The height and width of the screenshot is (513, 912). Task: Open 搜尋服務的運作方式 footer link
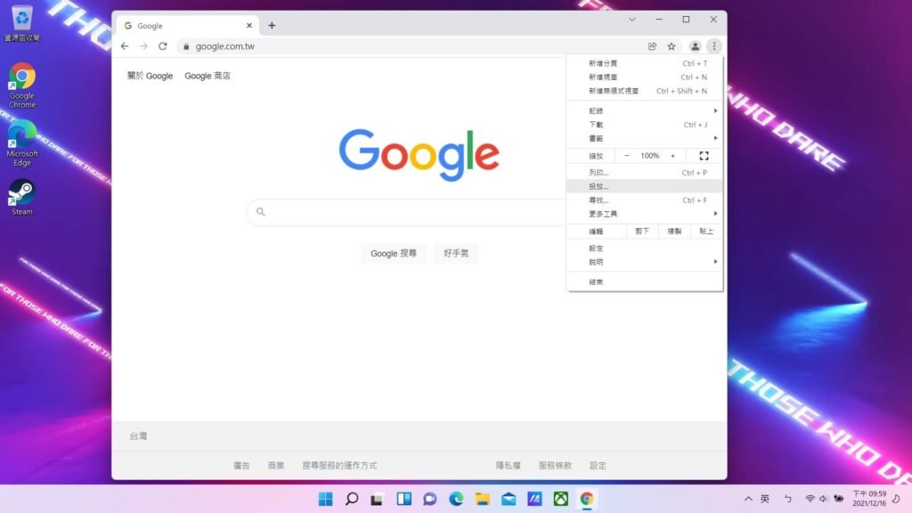(x=339, y=465)
